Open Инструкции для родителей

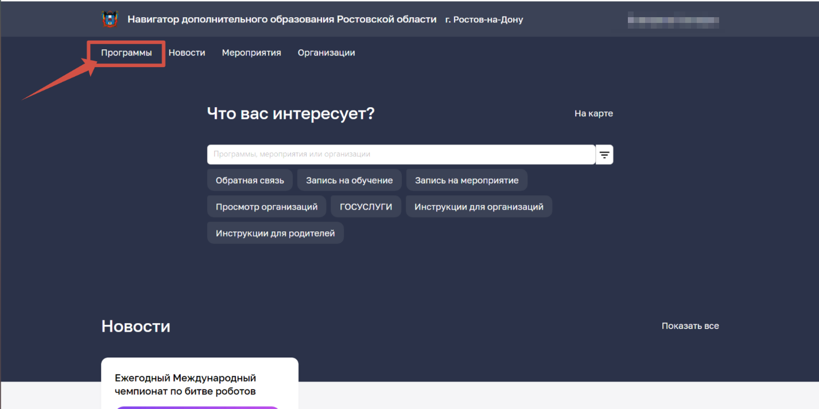pyautogui.click(x=275, y=233)
